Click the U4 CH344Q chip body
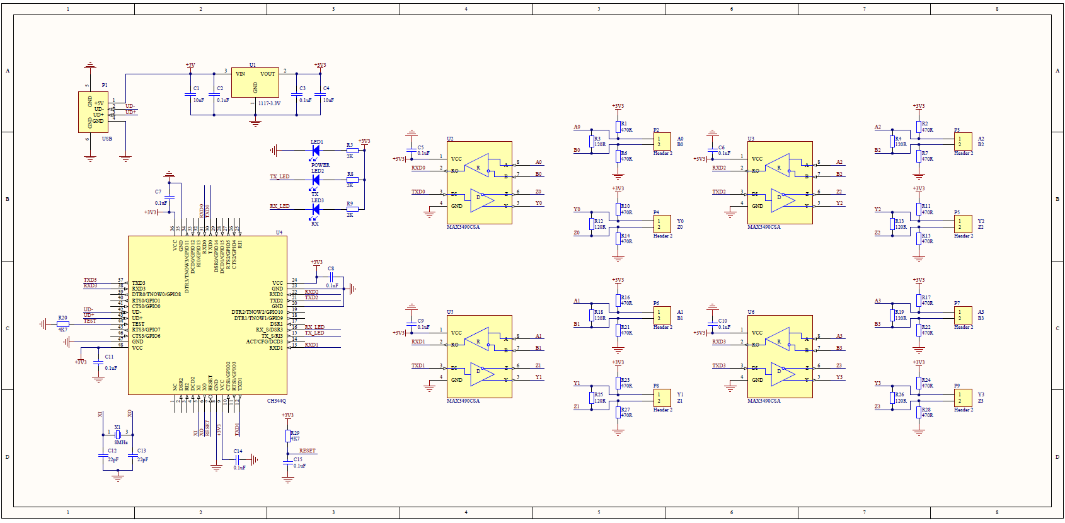 pos(207,316)
